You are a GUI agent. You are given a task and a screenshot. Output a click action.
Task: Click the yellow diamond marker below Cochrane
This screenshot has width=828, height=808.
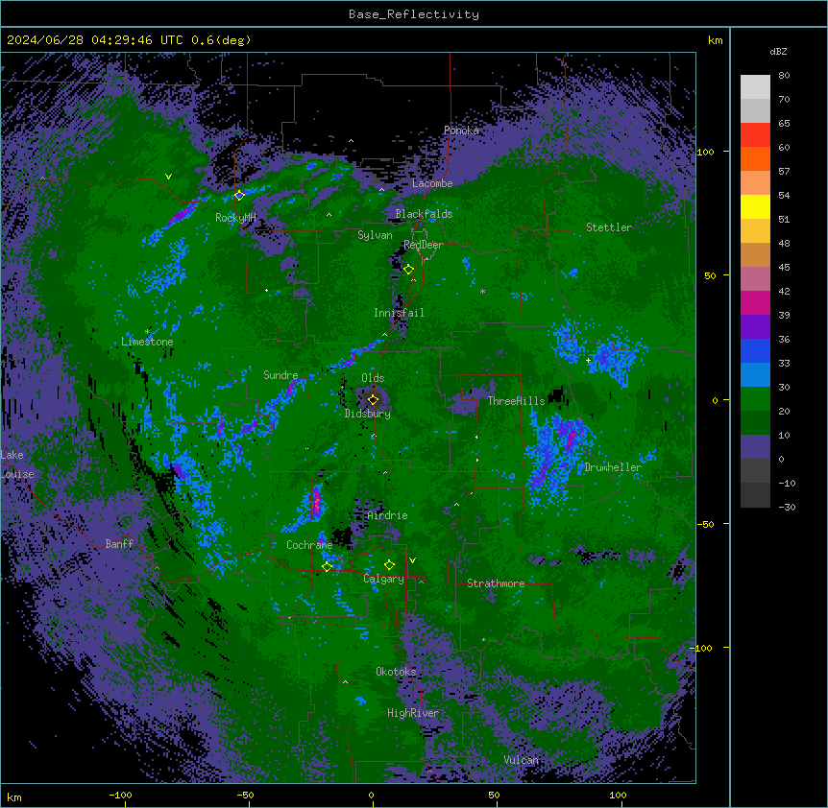[x=327, y=566]
